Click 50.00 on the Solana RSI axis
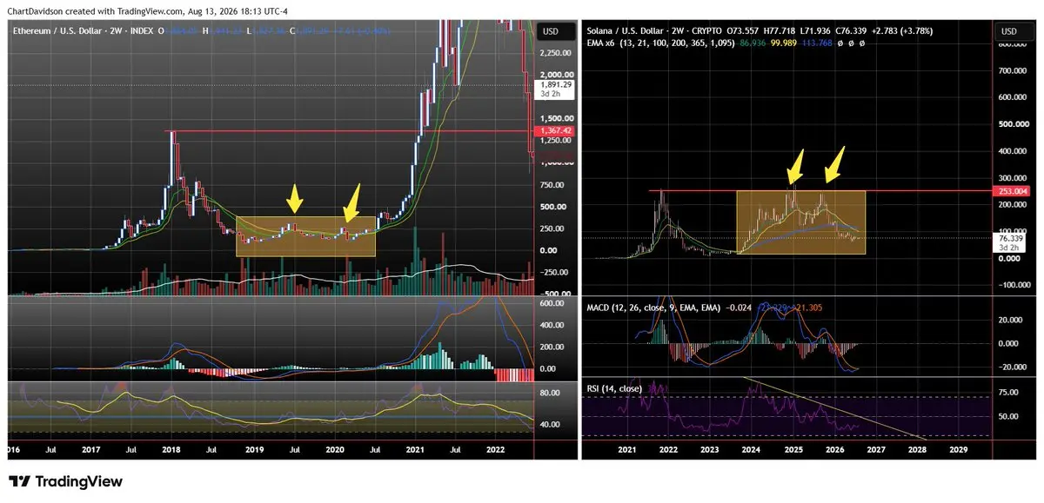1044x503 pixels. pyautogui.click(x=1009, y=416)
